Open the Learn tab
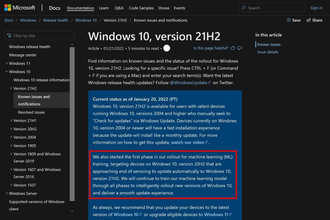Image resolution: width=330 pixels, height=220 pixels. [104, 8]
